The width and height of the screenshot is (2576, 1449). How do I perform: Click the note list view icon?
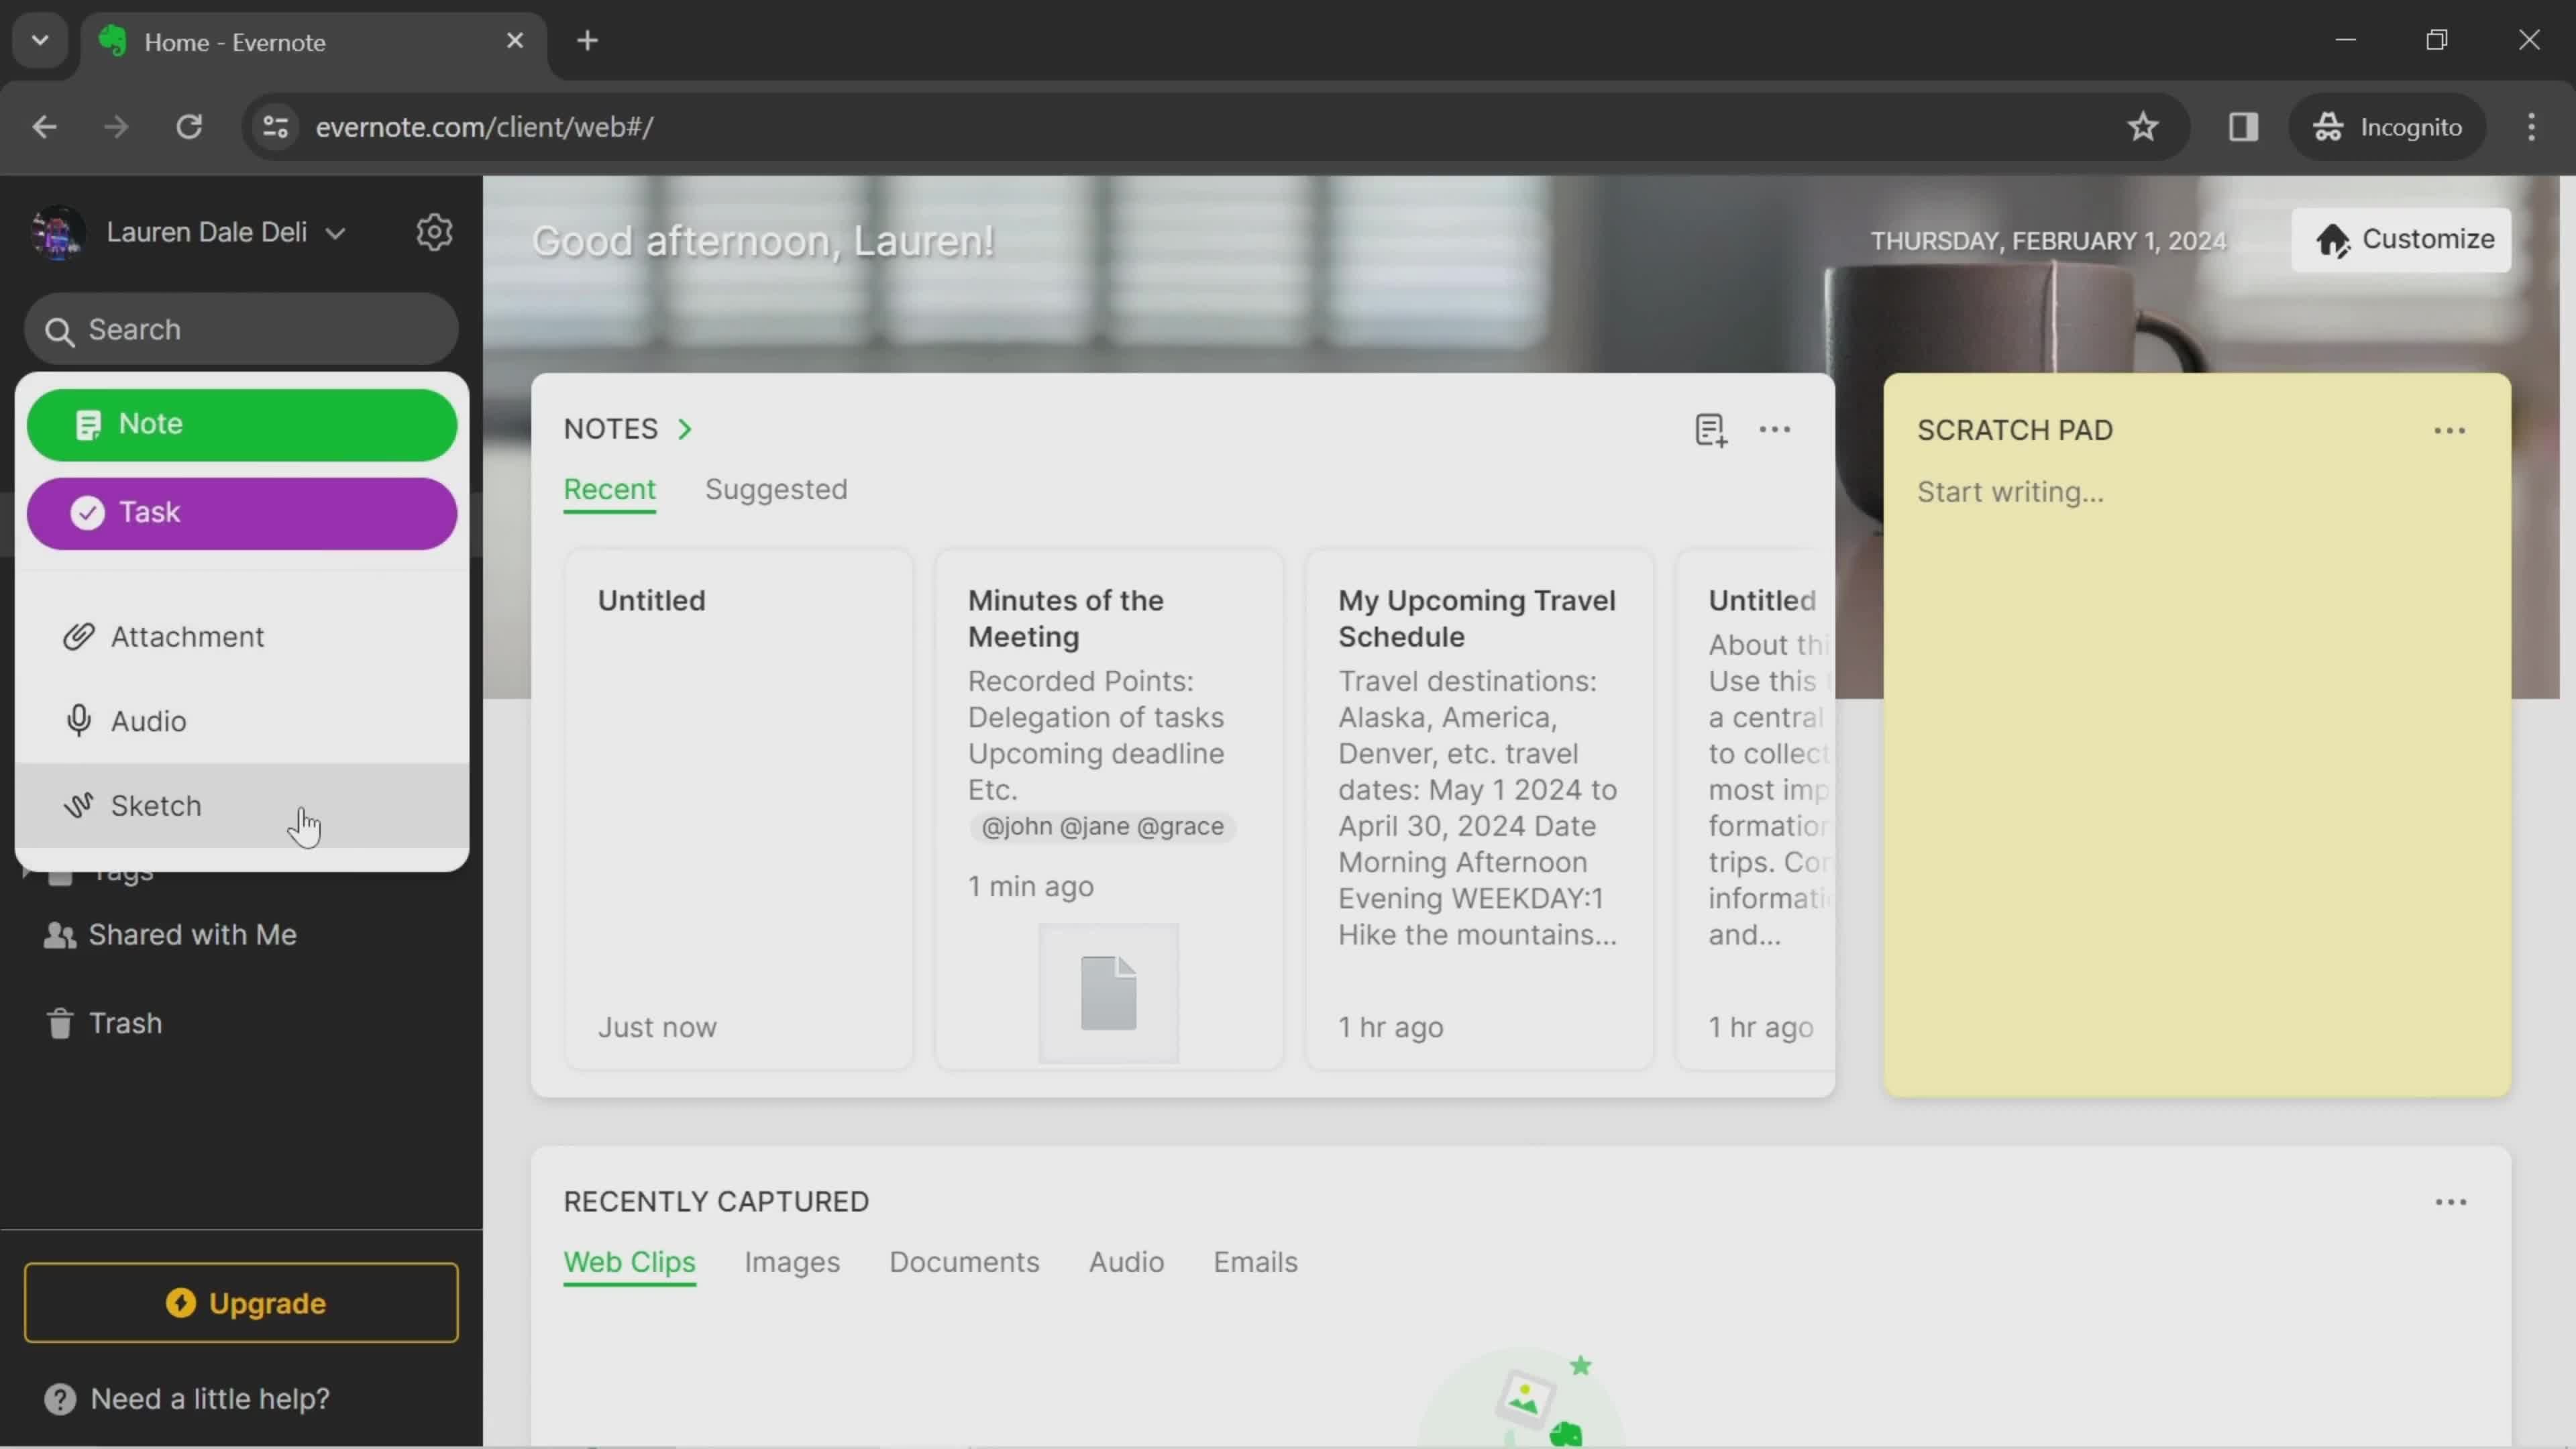tap(1709, 428)
